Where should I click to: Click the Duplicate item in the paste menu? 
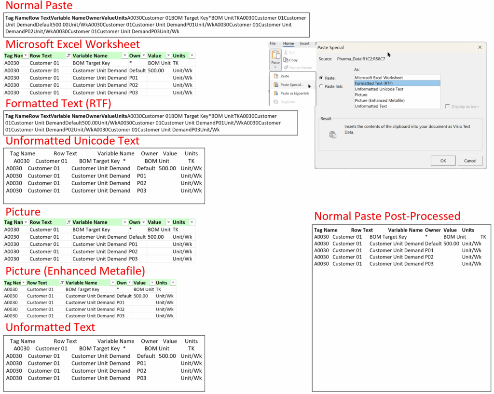click(x=288, y=102)
